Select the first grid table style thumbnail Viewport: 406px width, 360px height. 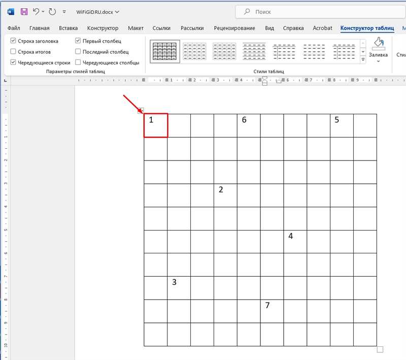pyautogui.click(x=164, y=51)
